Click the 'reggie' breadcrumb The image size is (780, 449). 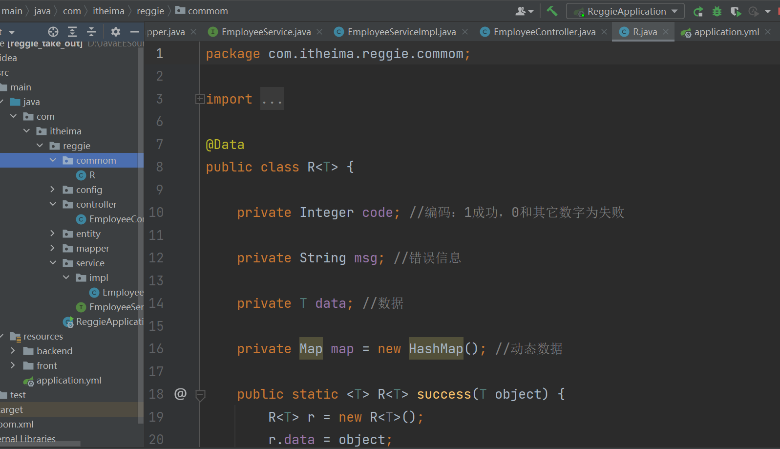pos(150,11)
